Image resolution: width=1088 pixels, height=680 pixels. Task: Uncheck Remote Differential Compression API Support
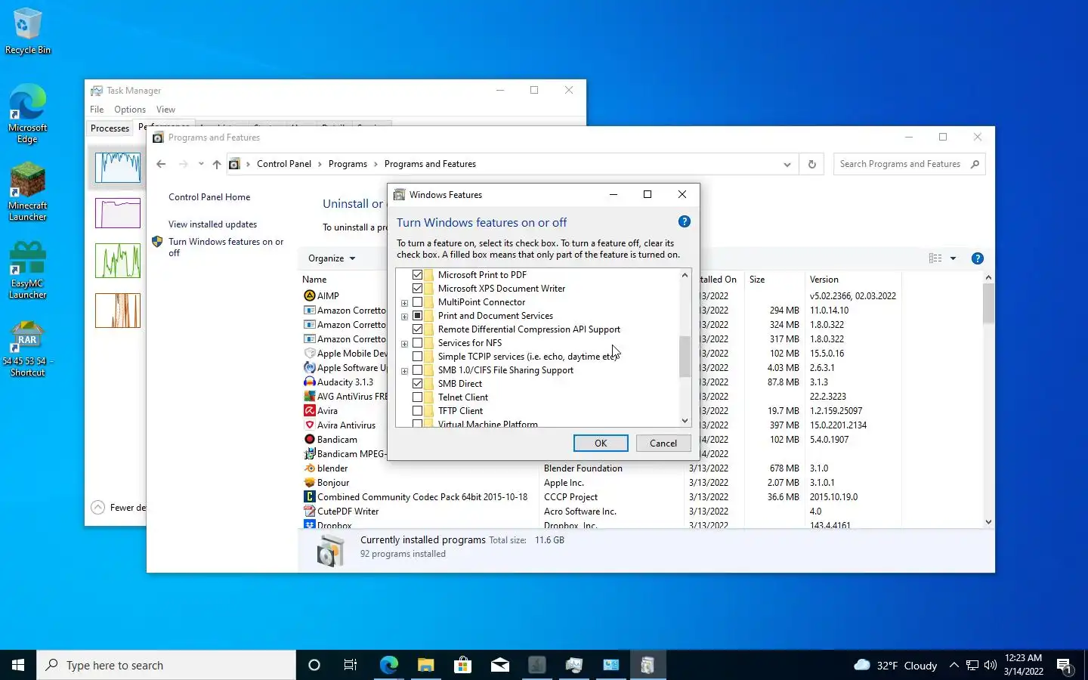click(417, 329)
